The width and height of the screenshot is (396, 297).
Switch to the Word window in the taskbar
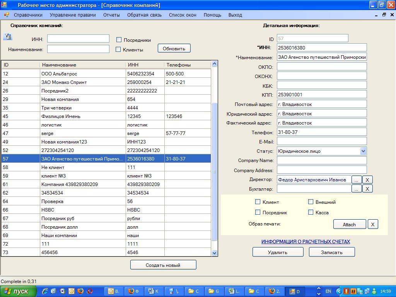click(x=154, y=291)
